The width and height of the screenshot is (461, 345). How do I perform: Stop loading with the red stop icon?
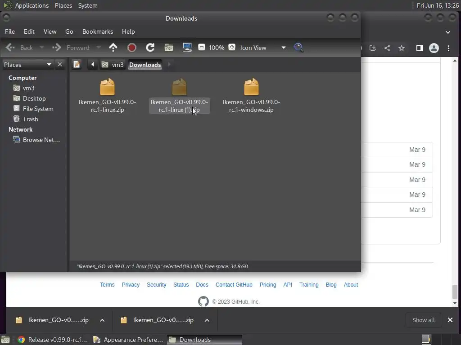pyautogui.click(x=132, y=48)
